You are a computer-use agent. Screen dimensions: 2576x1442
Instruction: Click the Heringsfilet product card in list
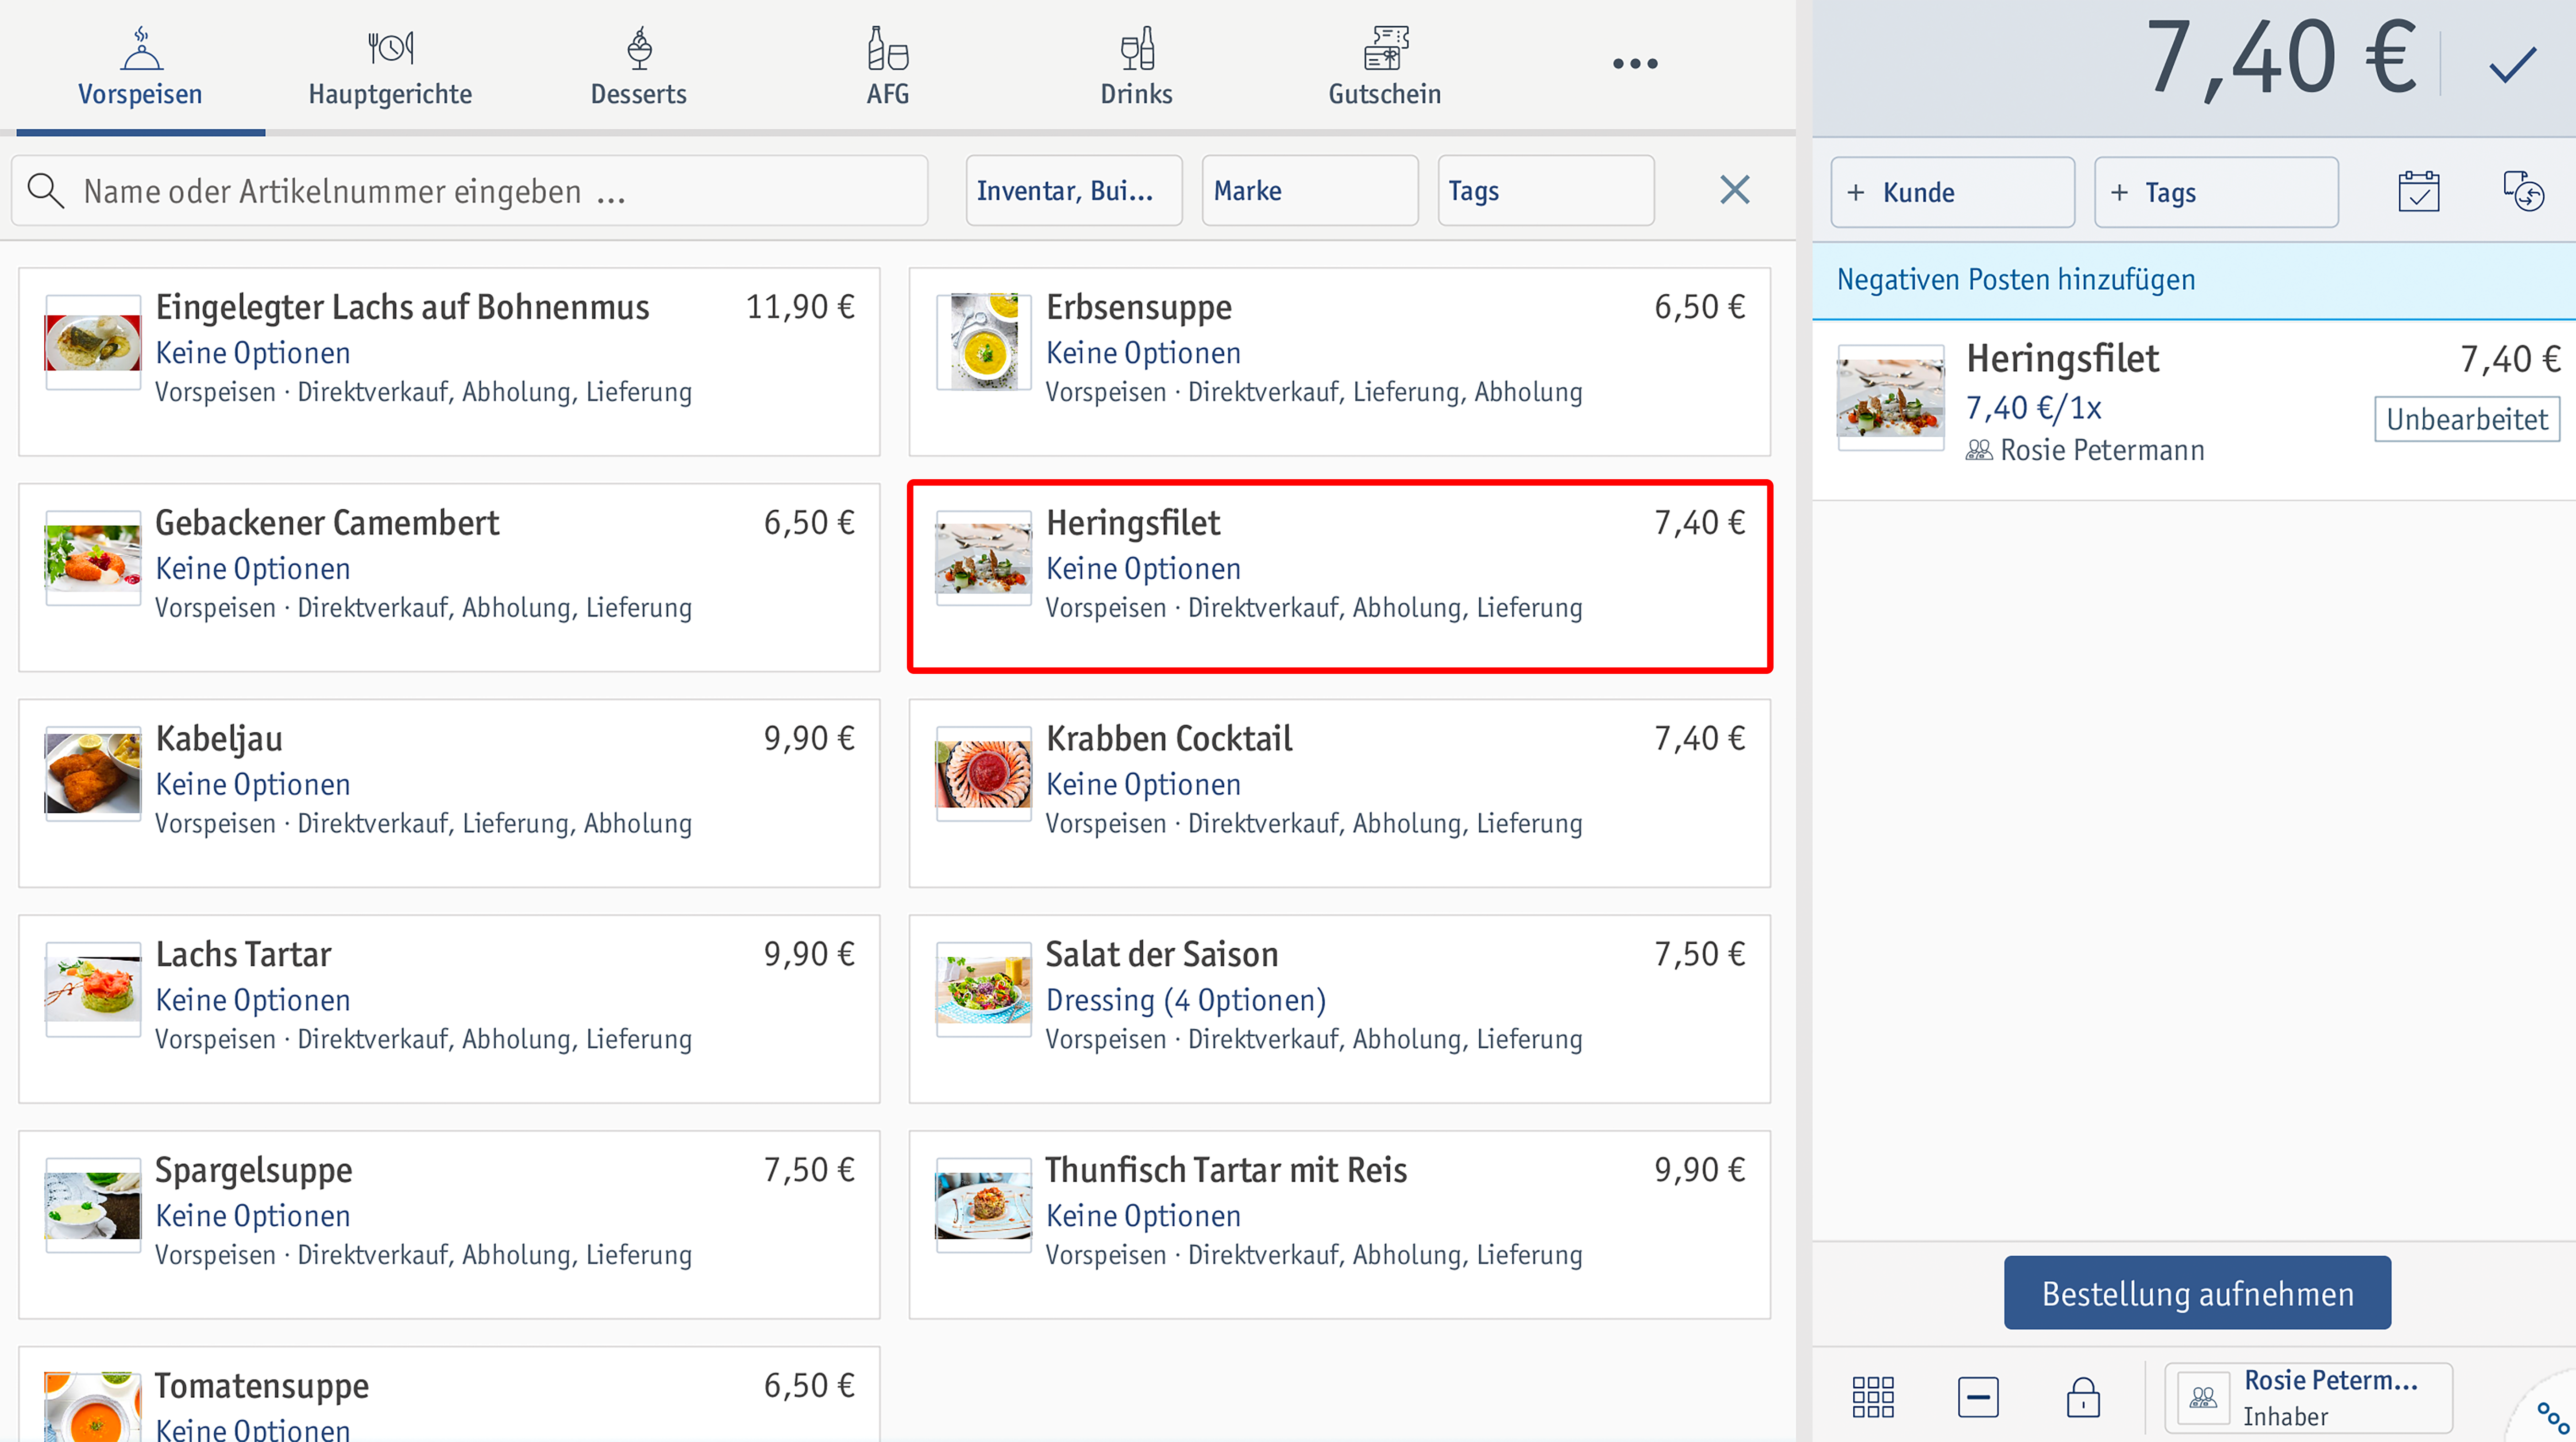click(1340, 577)
